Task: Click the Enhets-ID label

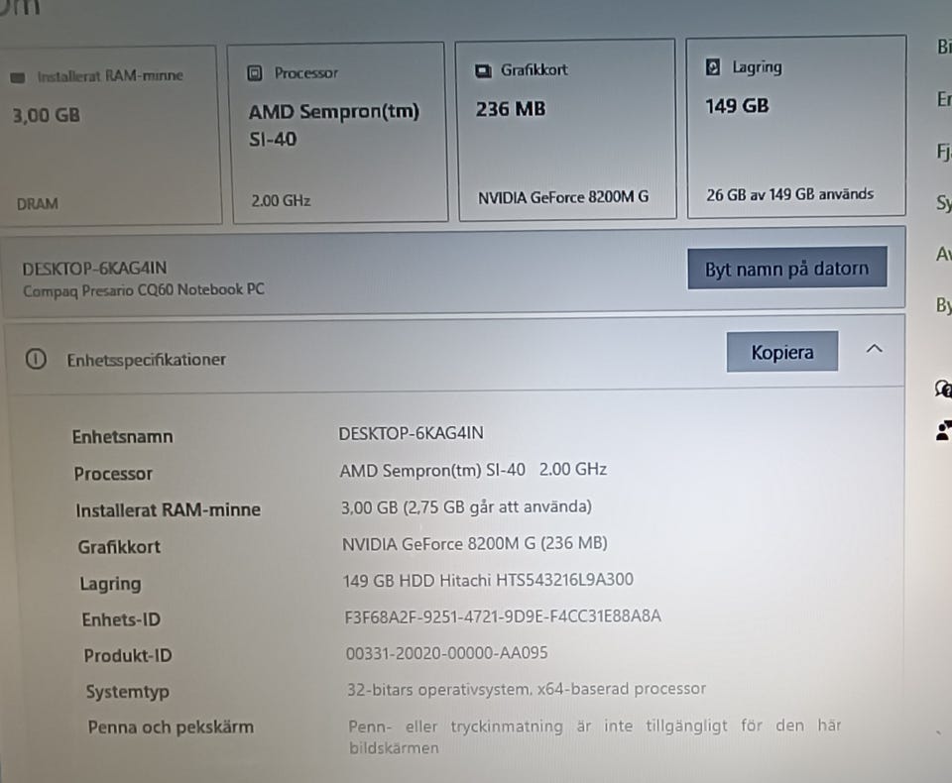Action: click(x=121, y=619)
